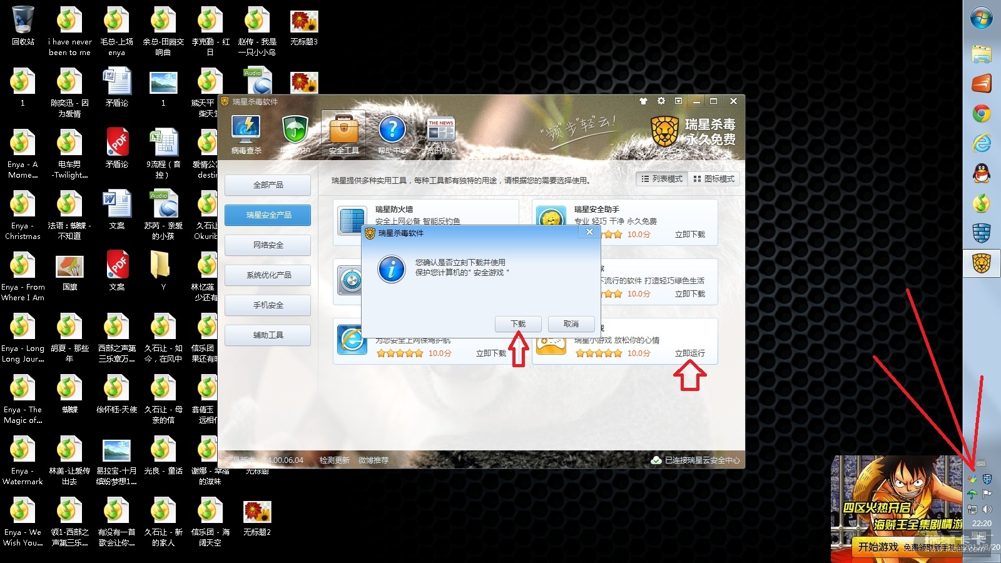The width and height of the screenshot is (1001, 563).
Task: Open Rising antivirus settings gear
Action: point(661,101)
